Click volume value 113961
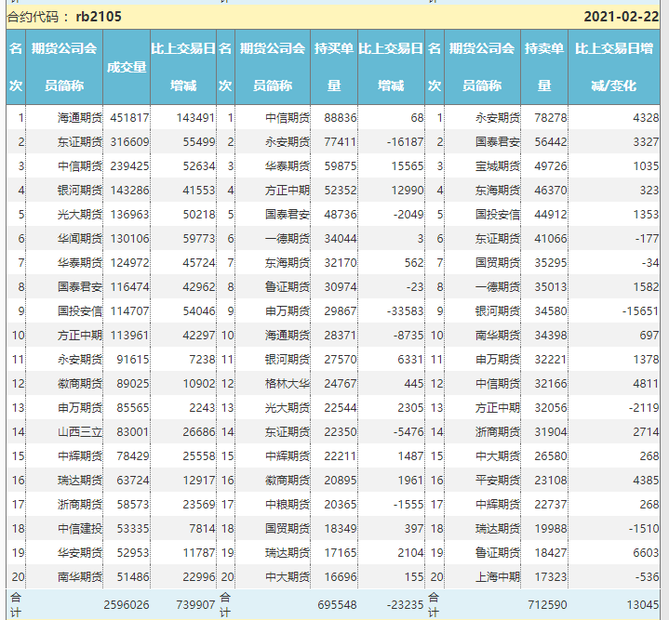669x620 pixels. 129,336
